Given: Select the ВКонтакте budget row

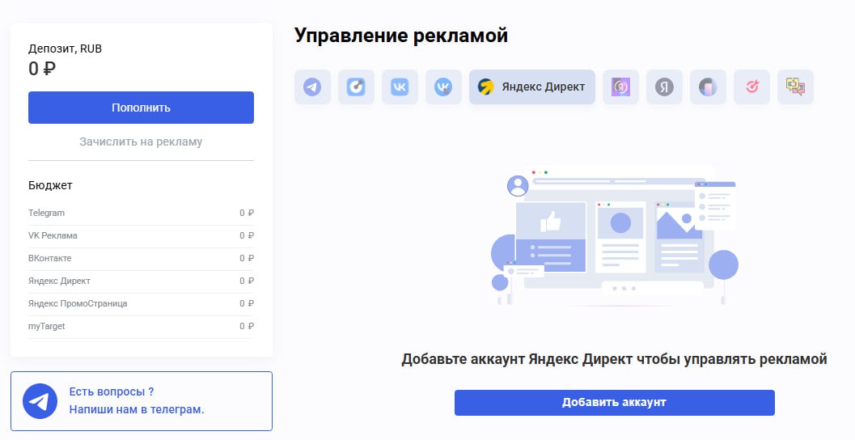Looking at the screenshot, I should (142, 259).
